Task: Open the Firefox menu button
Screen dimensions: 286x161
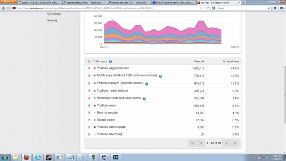Action: click(8, 2)
